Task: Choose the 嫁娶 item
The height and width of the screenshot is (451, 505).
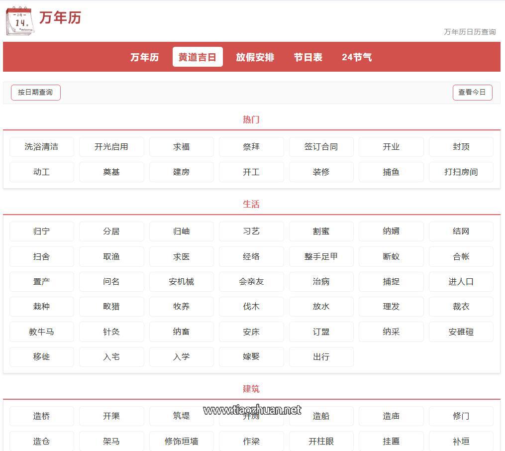Action: coord(251,357)
